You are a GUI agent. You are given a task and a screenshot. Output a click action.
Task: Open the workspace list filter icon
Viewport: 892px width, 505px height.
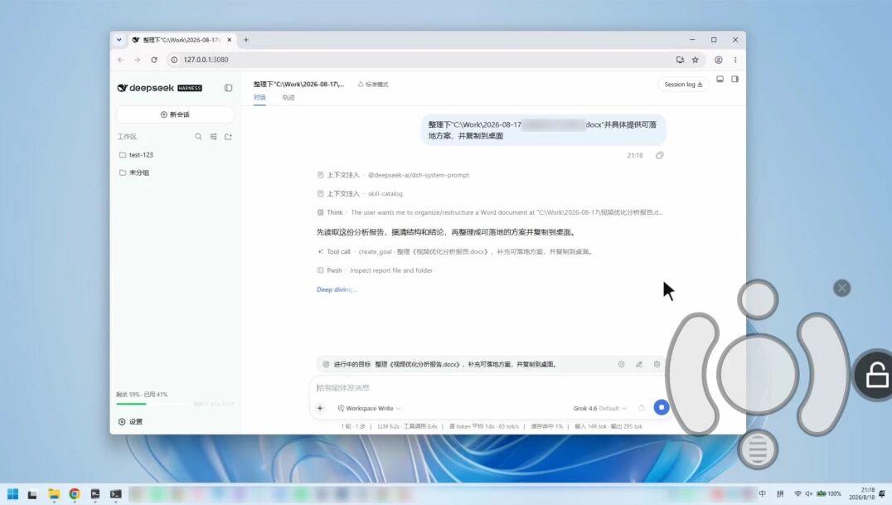[x=213, y=137]
